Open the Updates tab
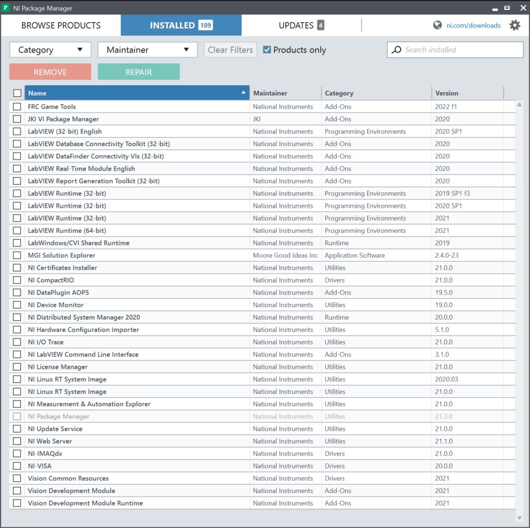The height and width of the screenshot is (528, 530). [x=301, y=25]
